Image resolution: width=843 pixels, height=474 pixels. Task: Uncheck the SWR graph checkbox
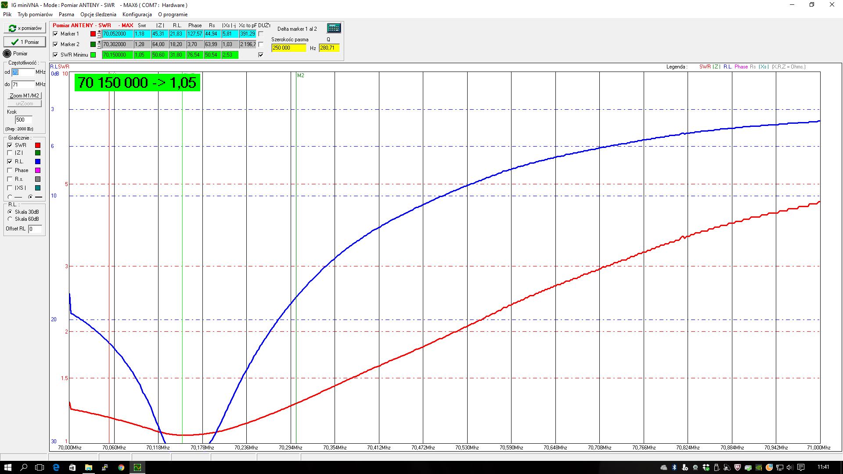pyautogui.click(x=10, y=145)
